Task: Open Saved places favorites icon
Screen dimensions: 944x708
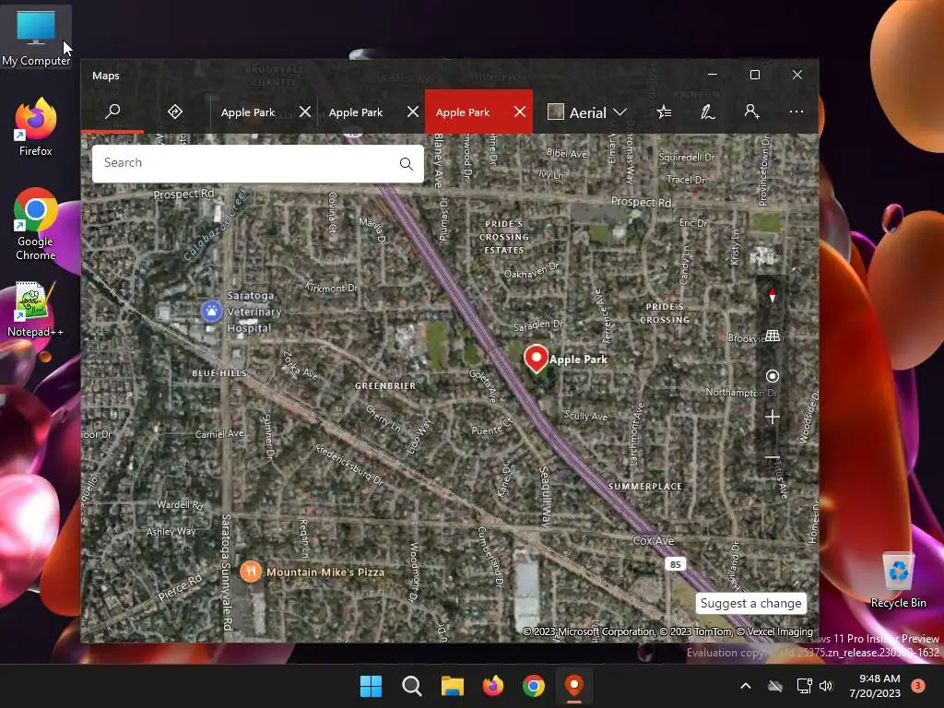Action: (665, 112)
